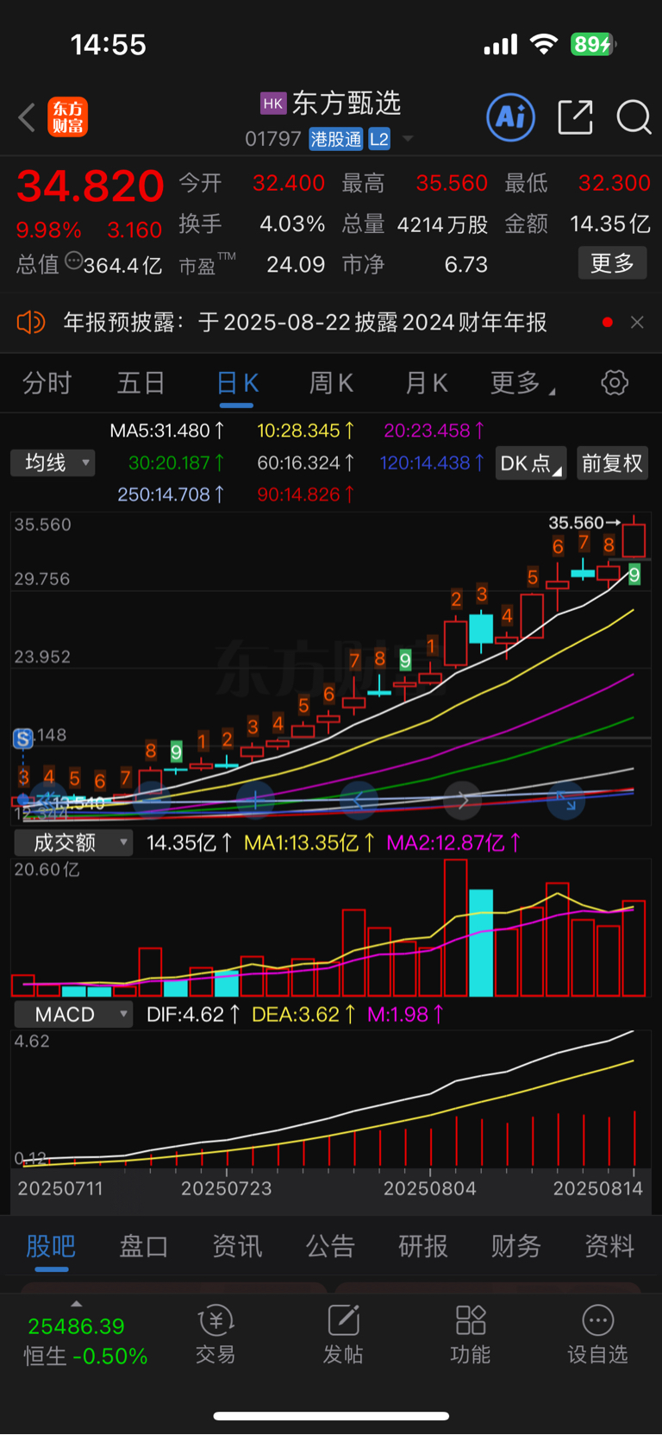662x1435 pixels.
Task: Open the 公告 tab
Action: [x=330, y=1246]
